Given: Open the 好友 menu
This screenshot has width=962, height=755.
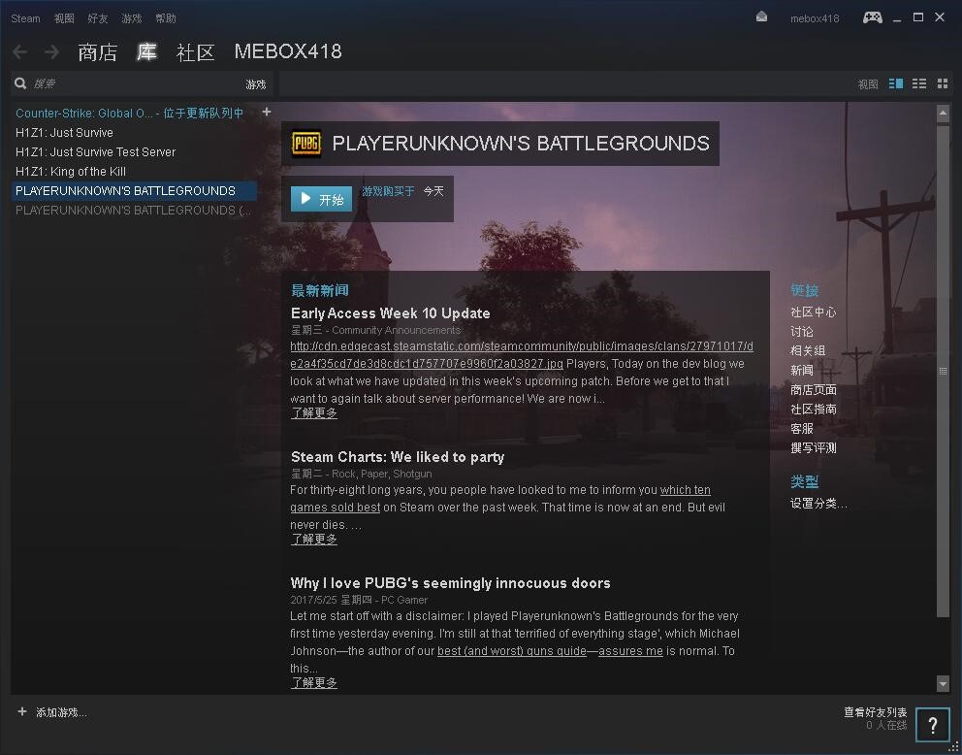Looking at the screenshot, I should pos(98,18).
